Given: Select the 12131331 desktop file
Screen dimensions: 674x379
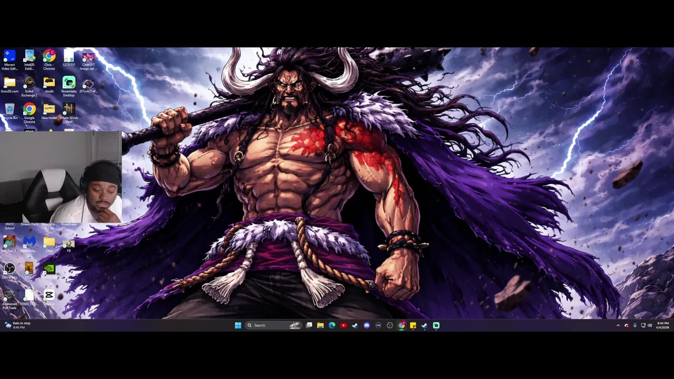Looking at the screenshot, I should pyautogui.click(x=68, y=58).
